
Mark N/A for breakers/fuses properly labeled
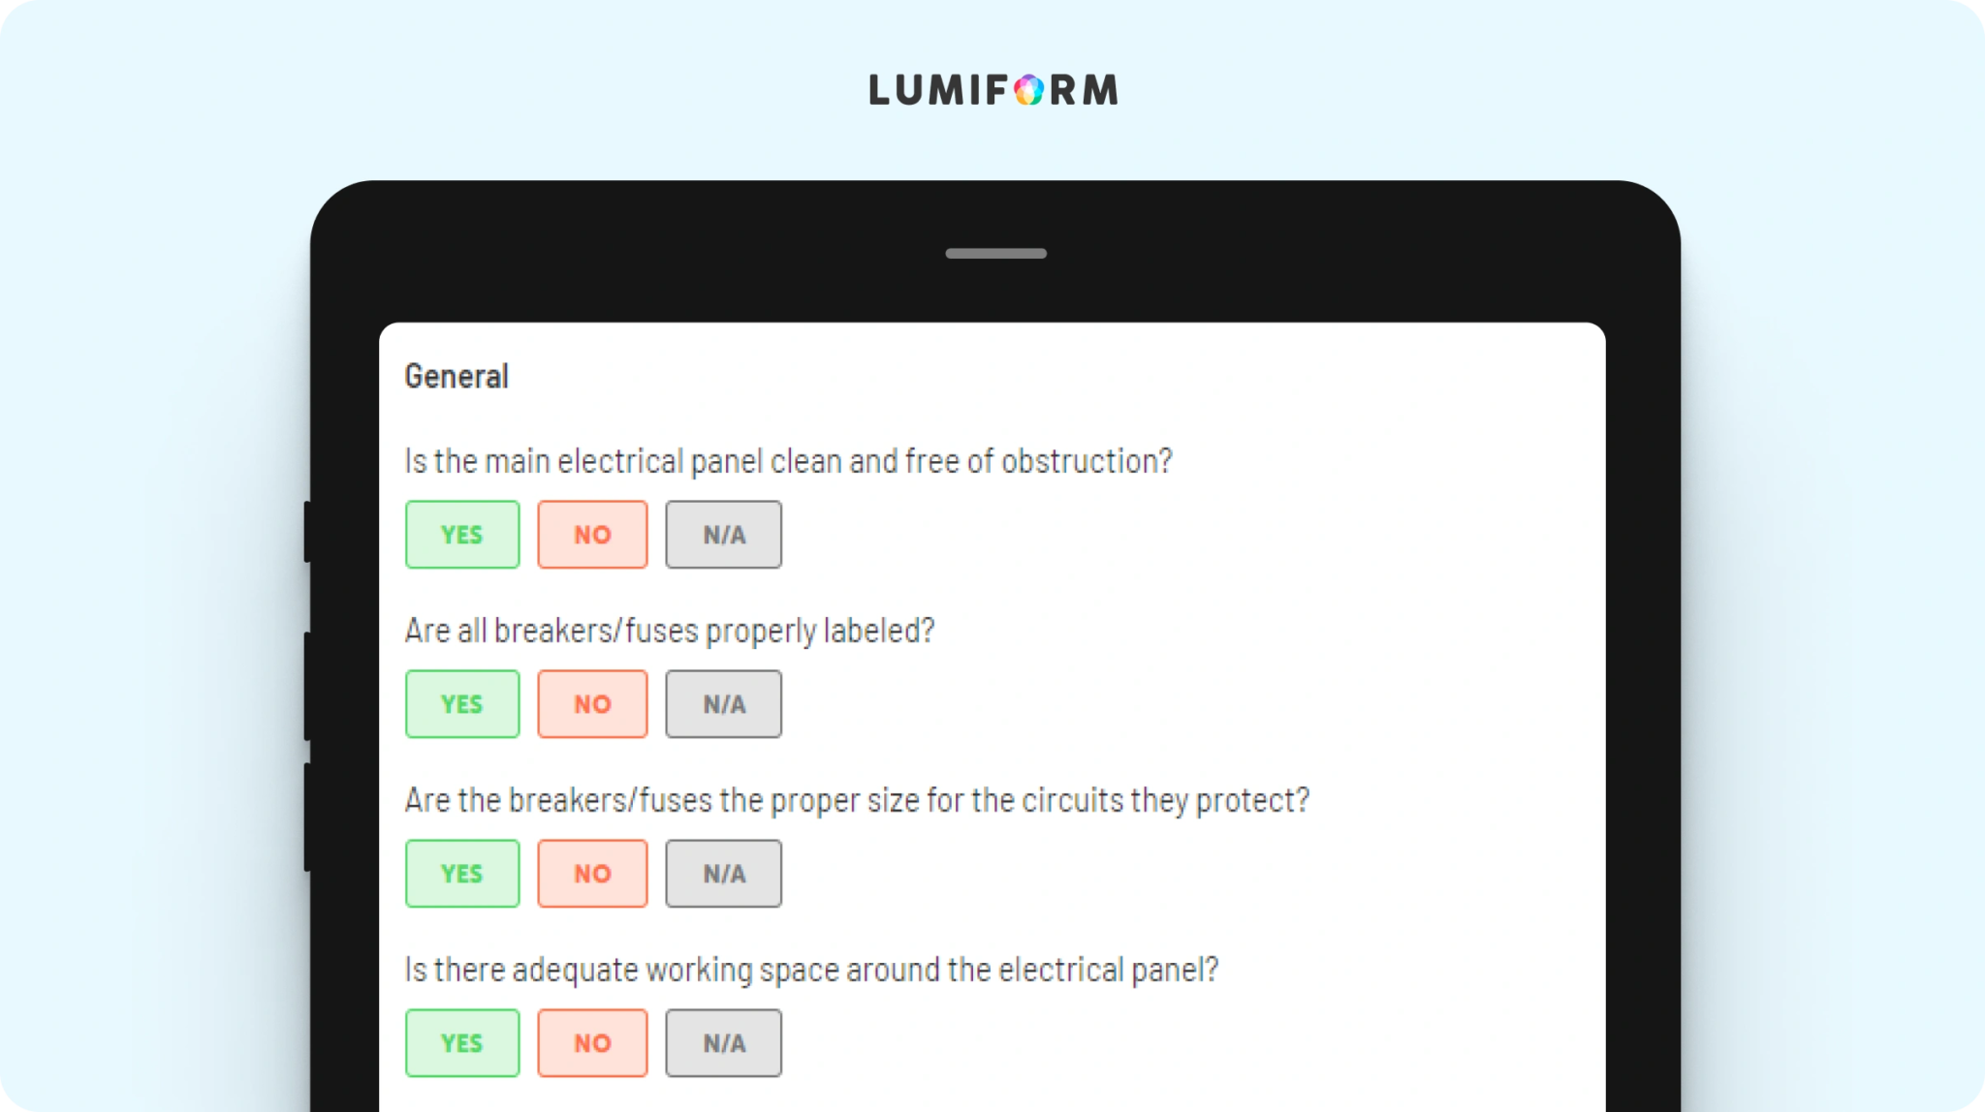coord(723,704)
